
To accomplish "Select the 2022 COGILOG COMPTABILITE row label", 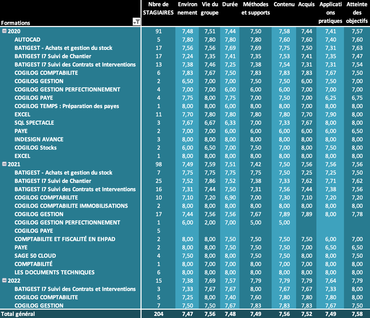I will 46,297.
